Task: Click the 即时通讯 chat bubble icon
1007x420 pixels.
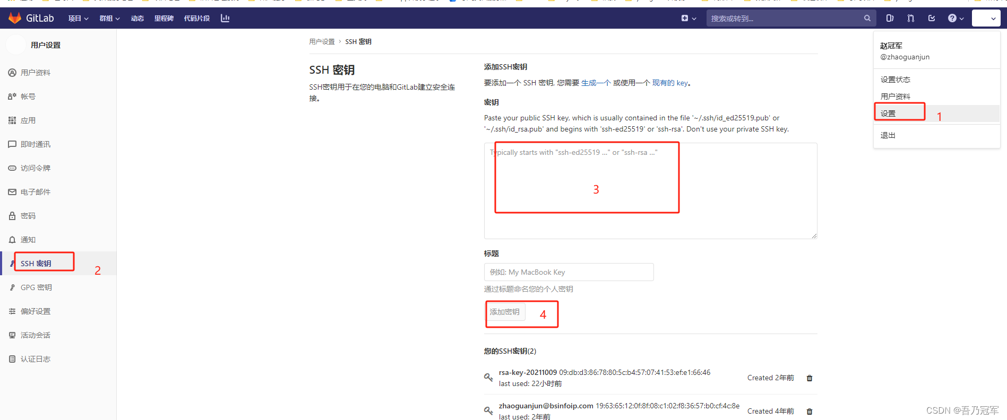Action: coord(12,144)
